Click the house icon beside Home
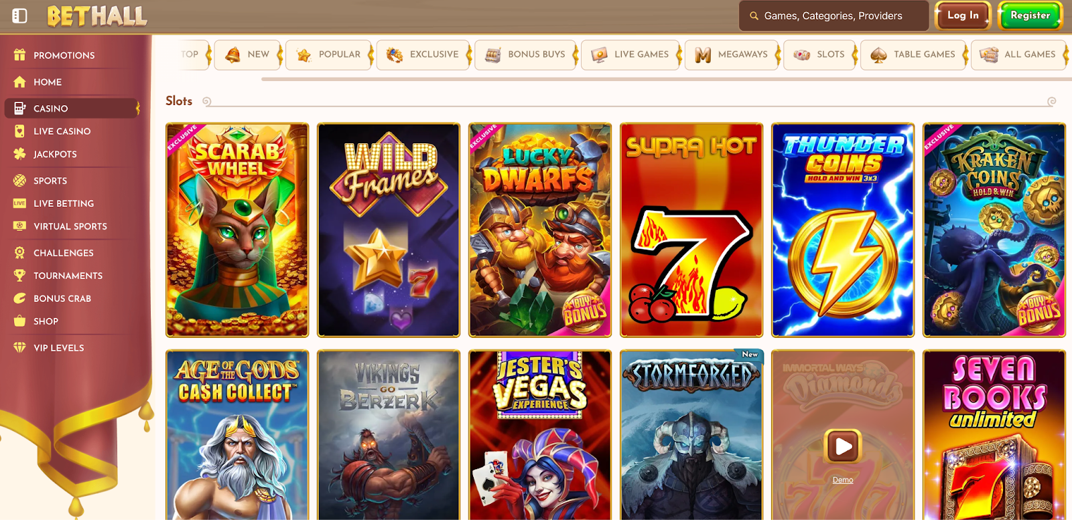The height and width of the screenshot is (520, 1072). pyautogui.click(x=19, y=82)
